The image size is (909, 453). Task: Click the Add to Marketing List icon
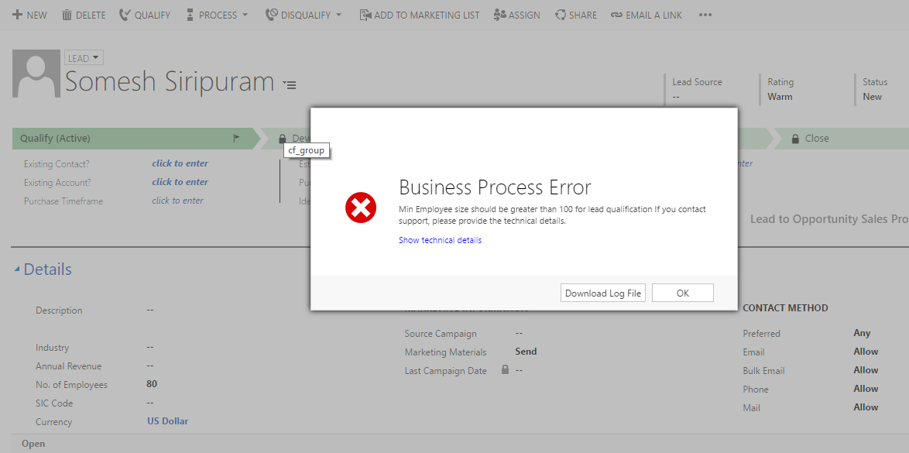point(365,15)
